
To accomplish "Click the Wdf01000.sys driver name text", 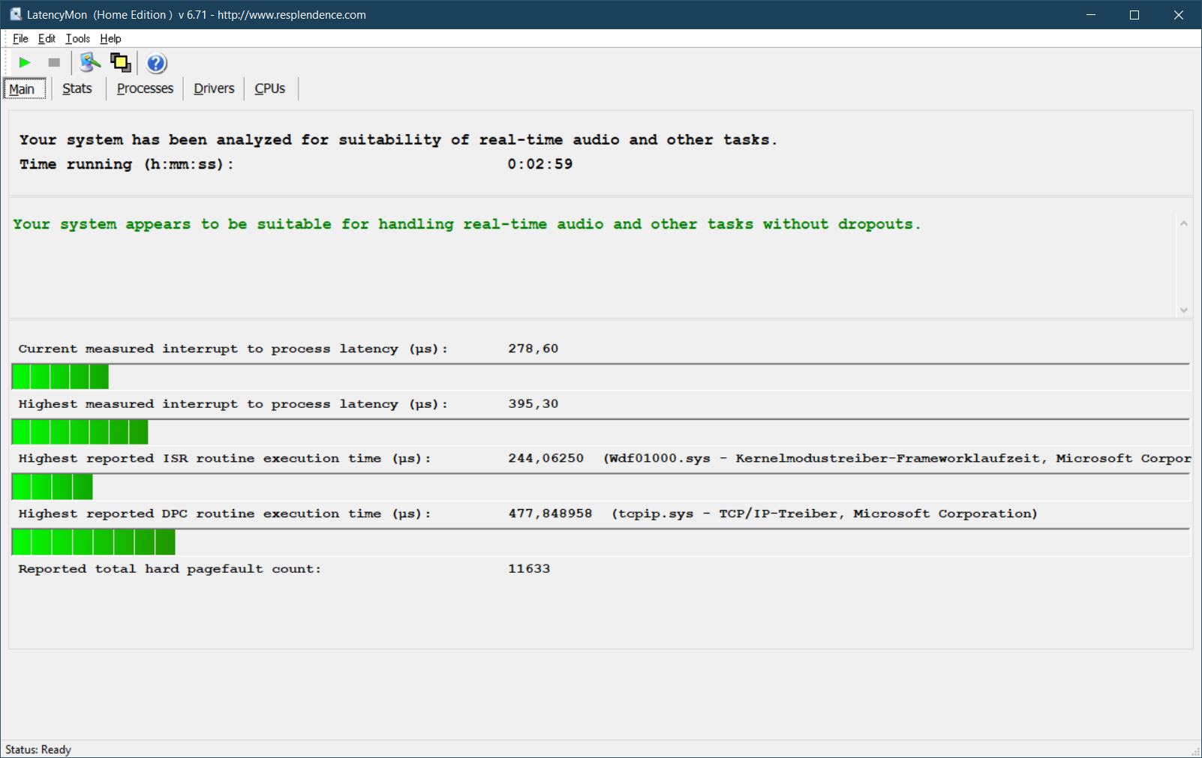I will tap(660, 459).
